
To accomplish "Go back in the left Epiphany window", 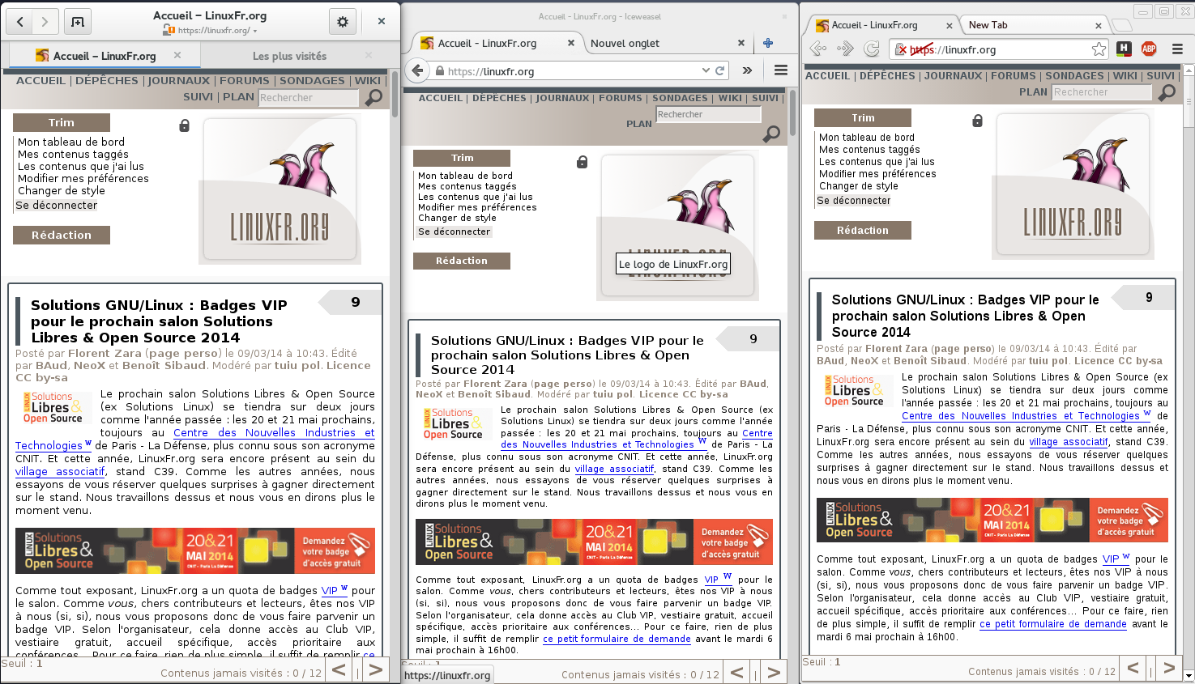I will (20, 22).
